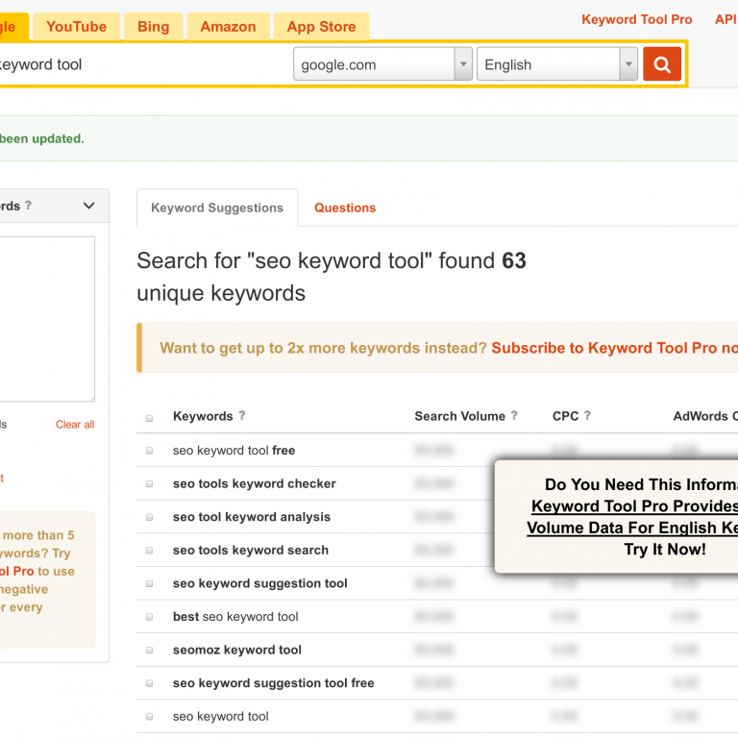Click the CPC column header

pyautogui.click(x=565, y=416)
